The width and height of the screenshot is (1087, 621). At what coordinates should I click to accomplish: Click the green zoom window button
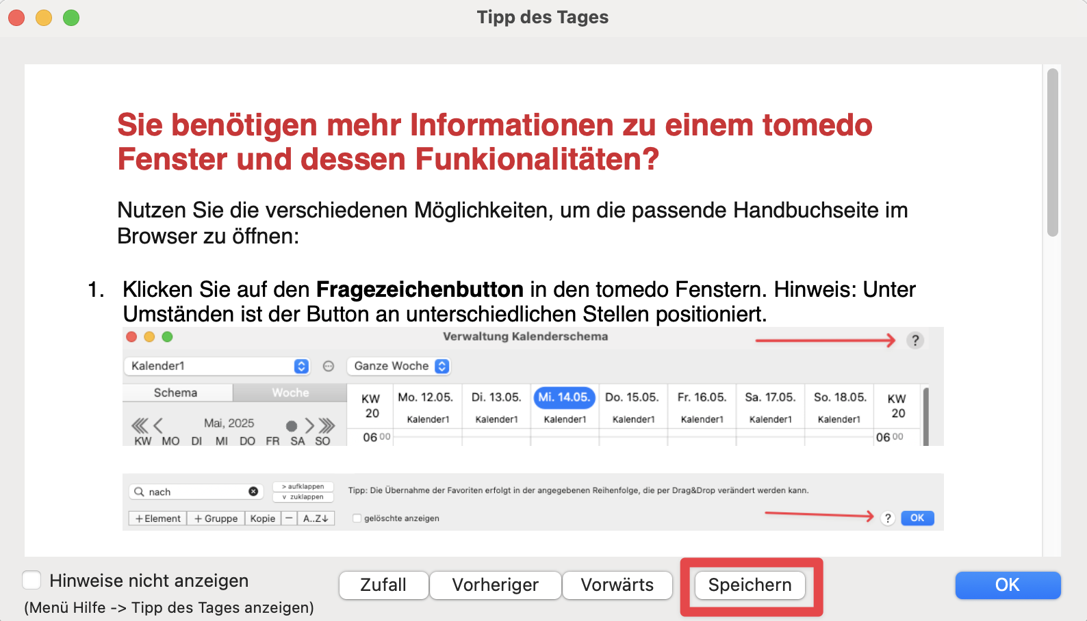click(71, 18)
